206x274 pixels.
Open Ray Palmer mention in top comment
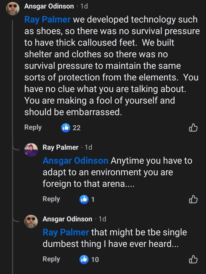[48, 20]
